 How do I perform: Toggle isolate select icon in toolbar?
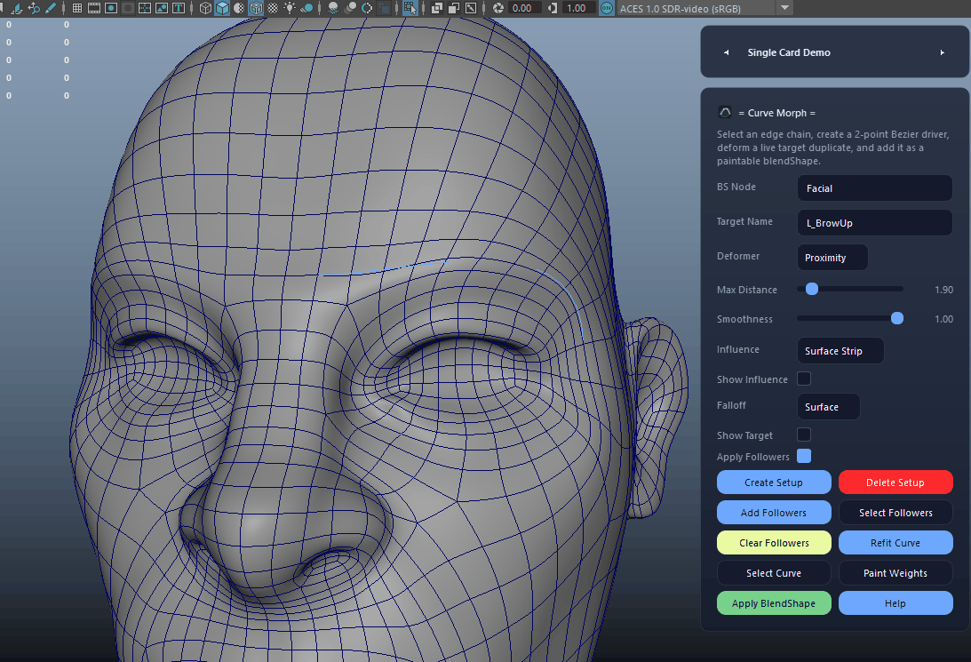[x=410, y=8]
